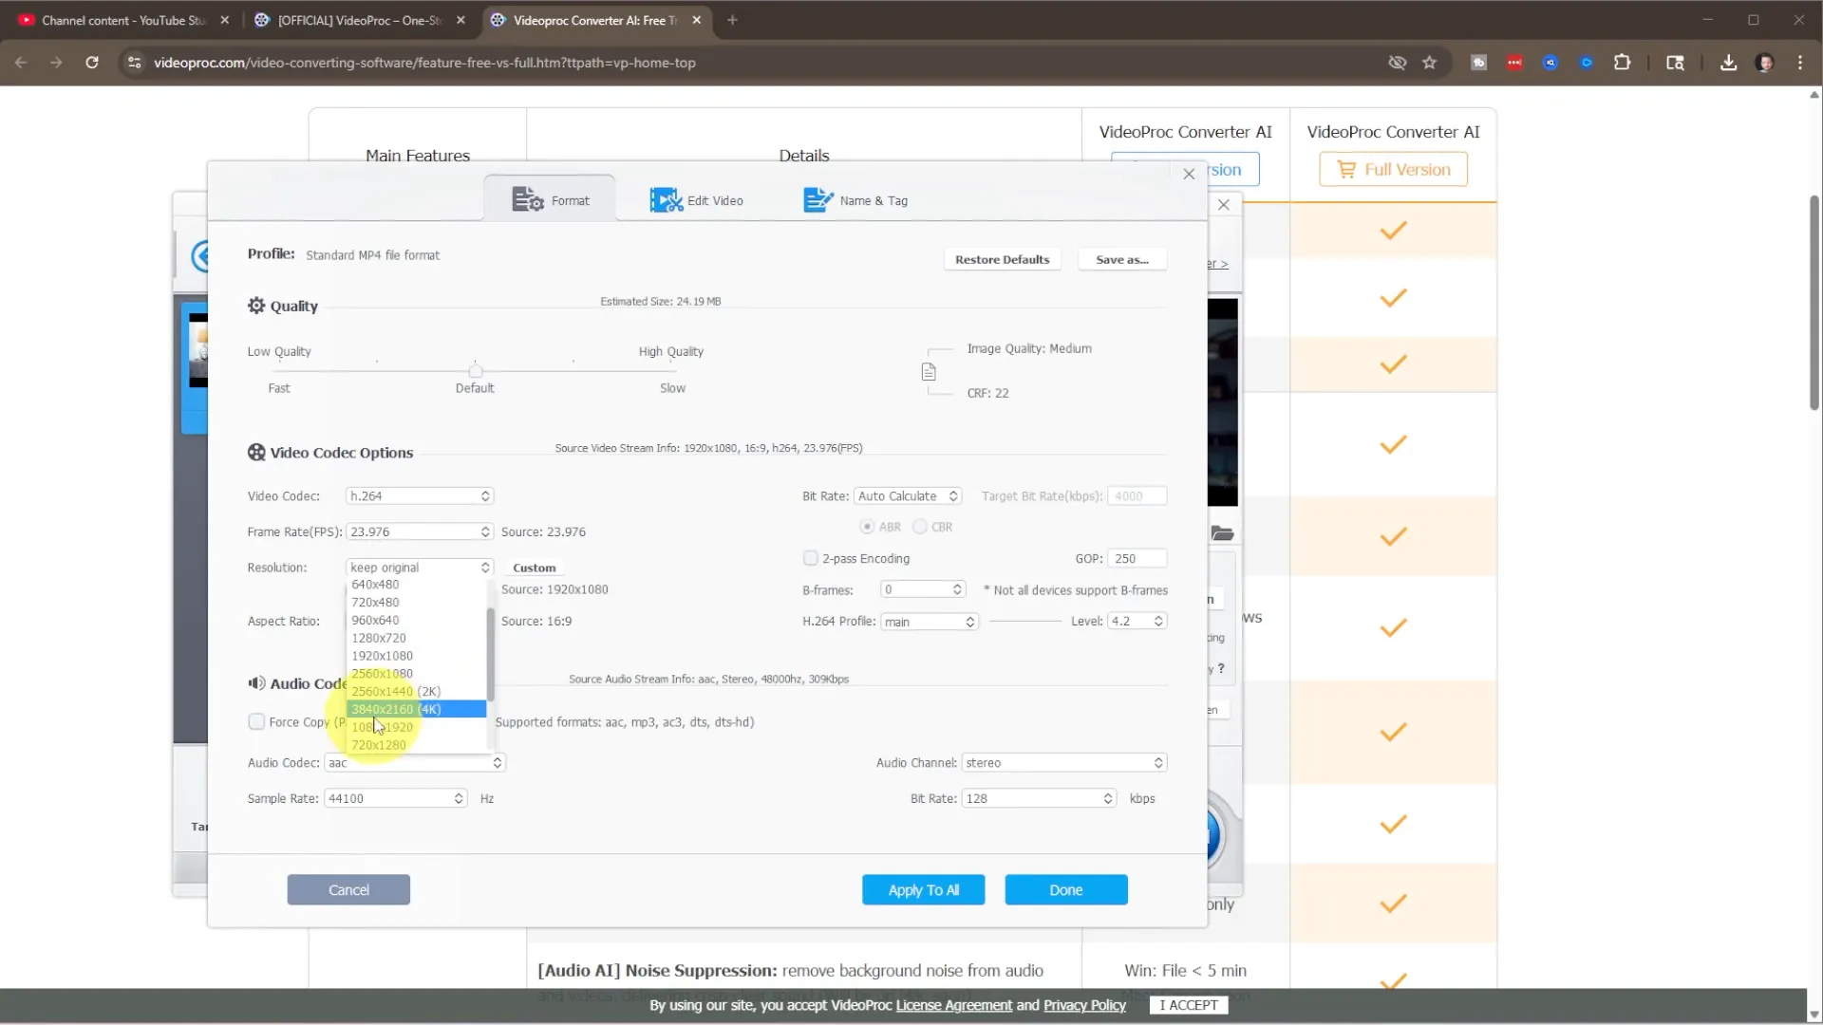Click the site information icon in address bar

(x=135, y=63)
